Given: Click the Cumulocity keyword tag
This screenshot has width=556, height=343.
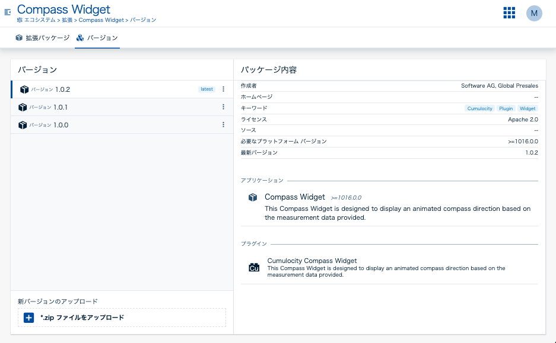Looking at the screenshot, I should 479,108.
